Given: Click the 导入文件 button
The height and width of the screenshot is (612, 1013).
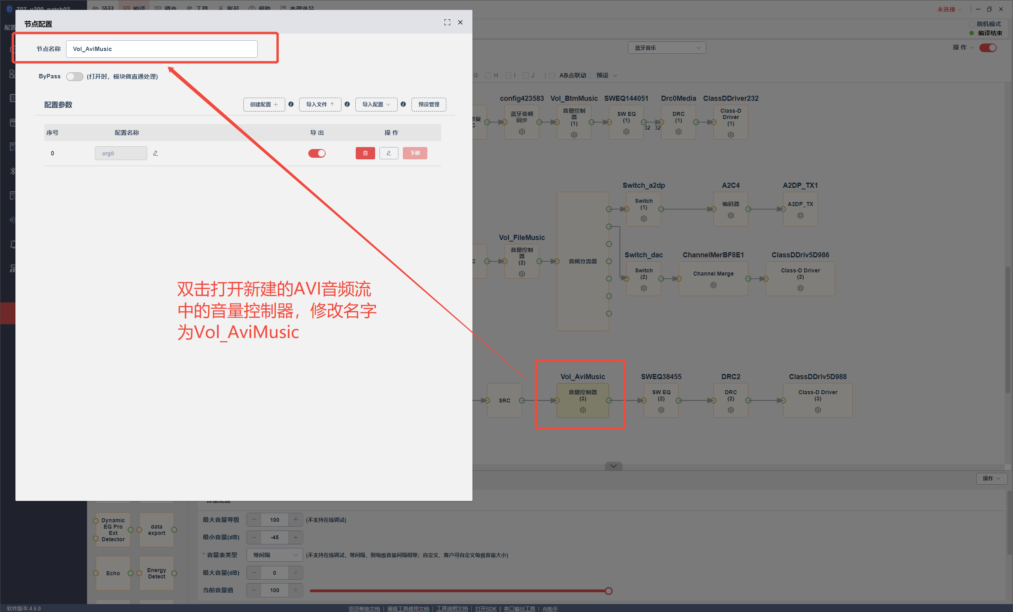Looking at the screenshot, I should coord(320,104).
